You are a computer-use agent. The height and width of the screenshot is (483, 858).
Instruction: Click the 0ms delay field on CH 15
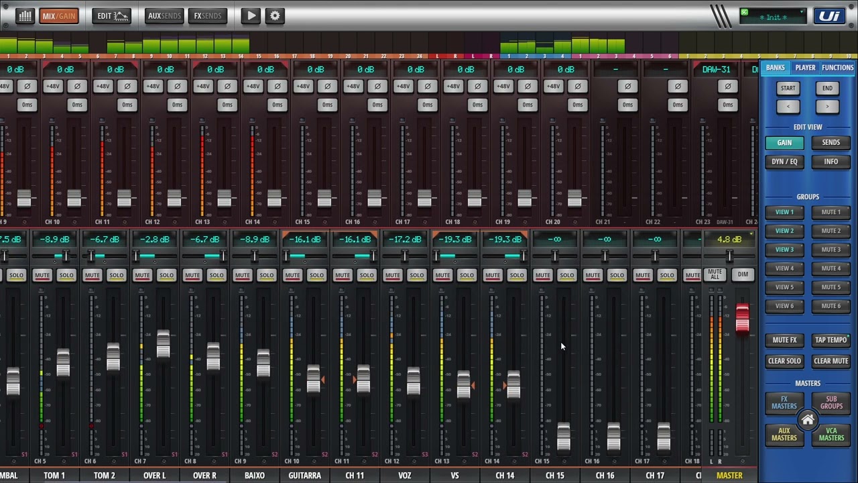[327, 105]
